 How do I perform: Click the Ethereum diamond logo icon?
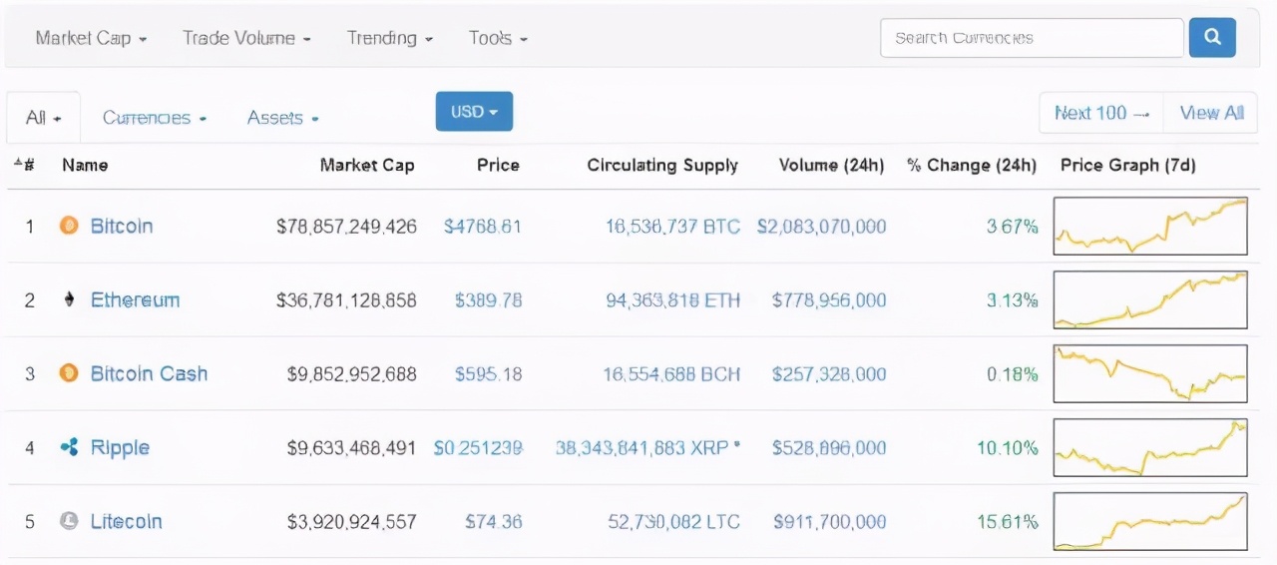pos(69,299)
